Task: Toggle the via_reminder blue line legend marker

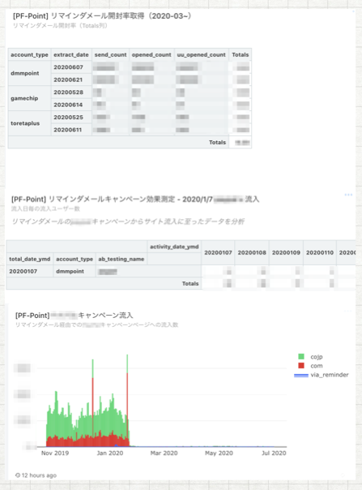Action: pos(301,375)
